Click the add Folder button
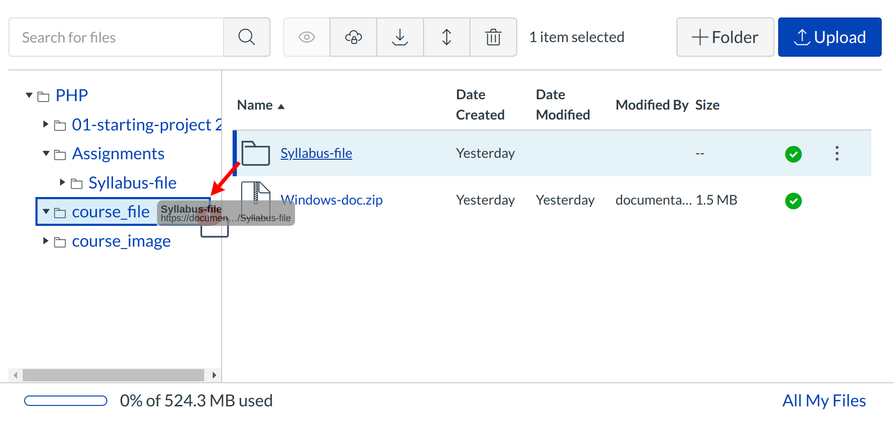Image resolution: width=894 pixels, height=430 pixels. pos(725,37)
